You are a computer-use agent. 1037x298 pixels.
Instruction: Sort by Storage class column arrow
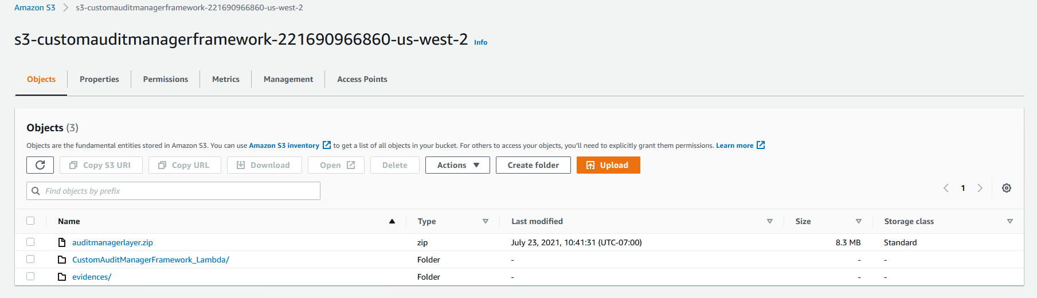(x=1010, y=221)
